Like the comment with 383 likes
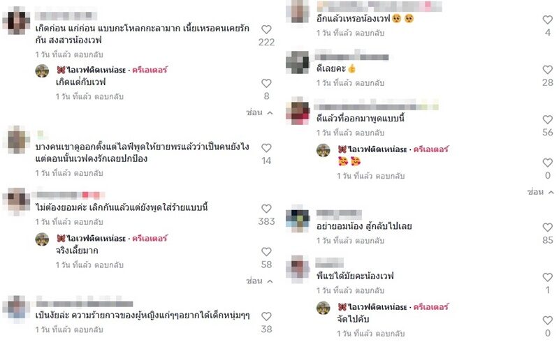 [x=266, y=209]
